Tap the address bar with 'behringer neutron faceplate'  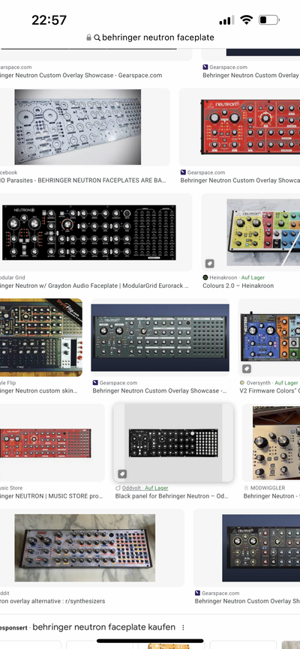pyautogui.click(x=150, y=37)
